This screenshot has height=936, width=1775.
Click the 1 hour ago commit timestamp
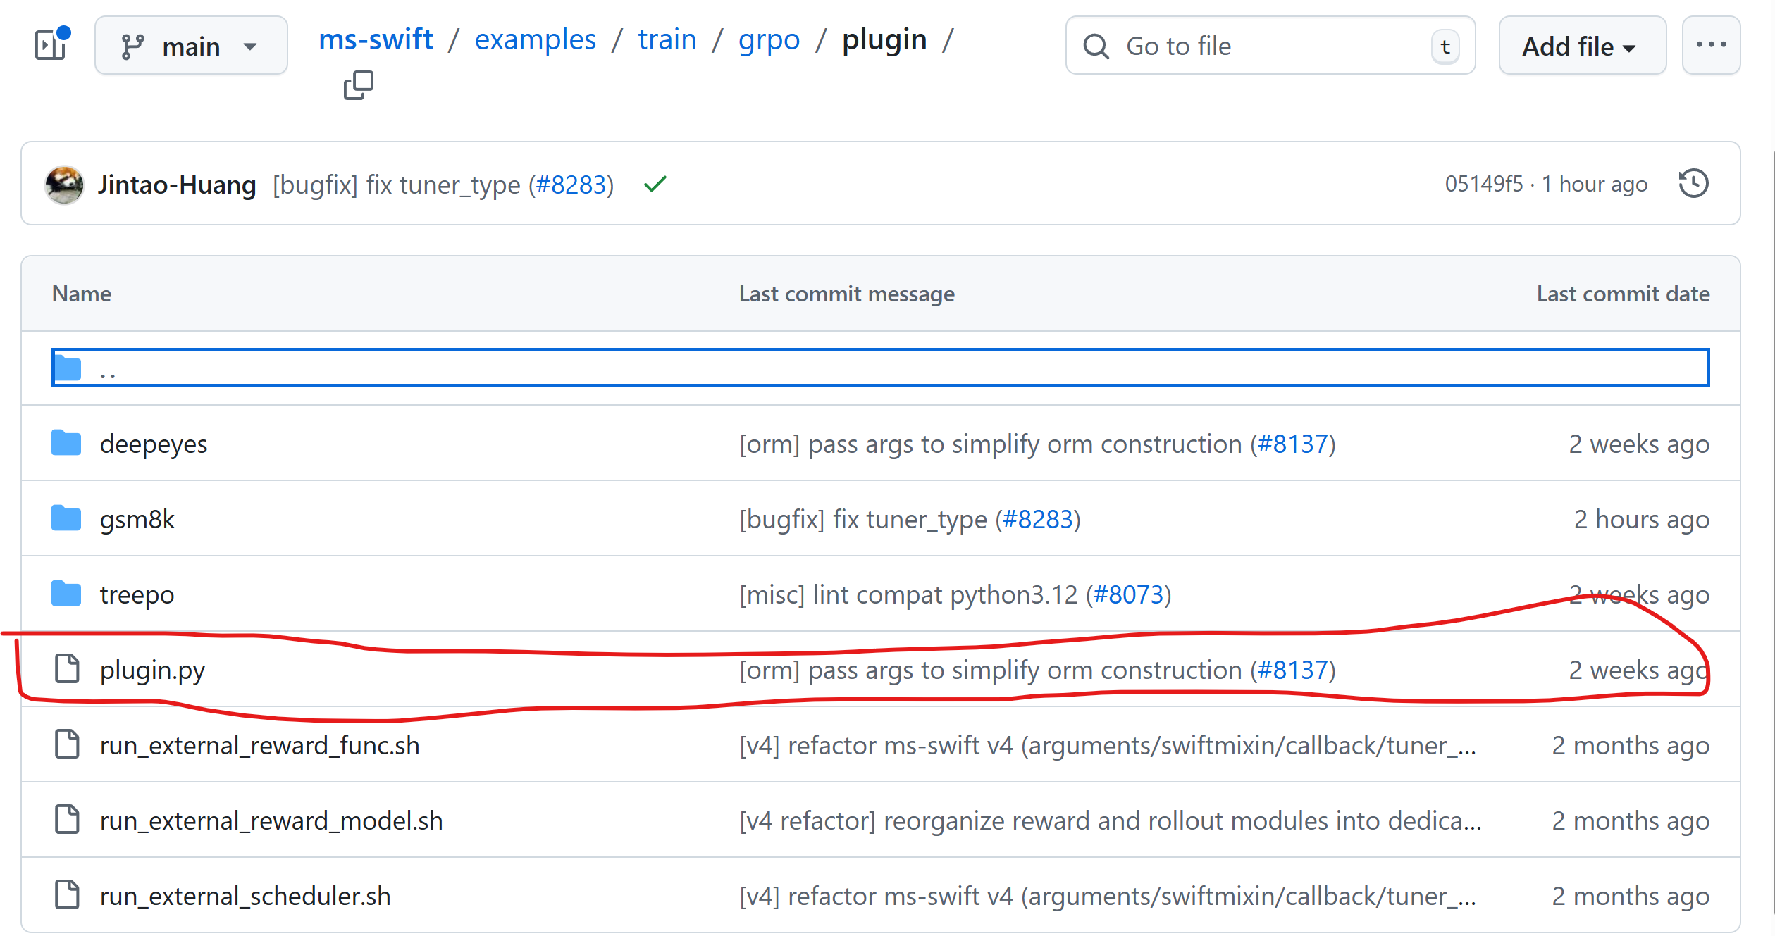(1595, 184)
